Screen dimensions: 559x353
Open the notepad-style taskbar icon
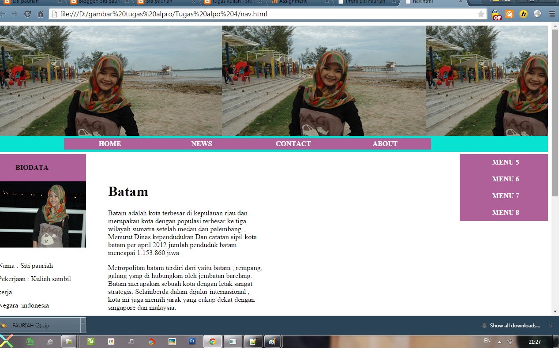pyautogui.click(x=253, y=342)
